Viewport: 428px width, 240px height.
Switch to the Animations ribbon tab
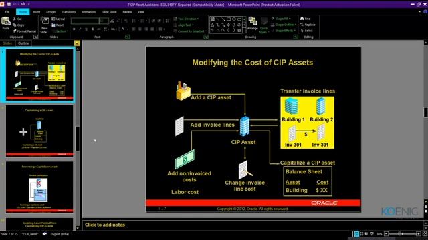coord(89,12)
